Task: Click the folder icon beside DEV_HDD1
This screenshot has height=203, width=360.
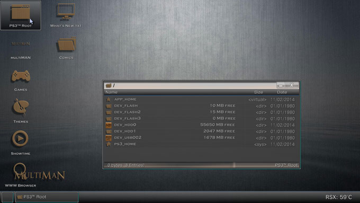Action: tap(109, 131)
